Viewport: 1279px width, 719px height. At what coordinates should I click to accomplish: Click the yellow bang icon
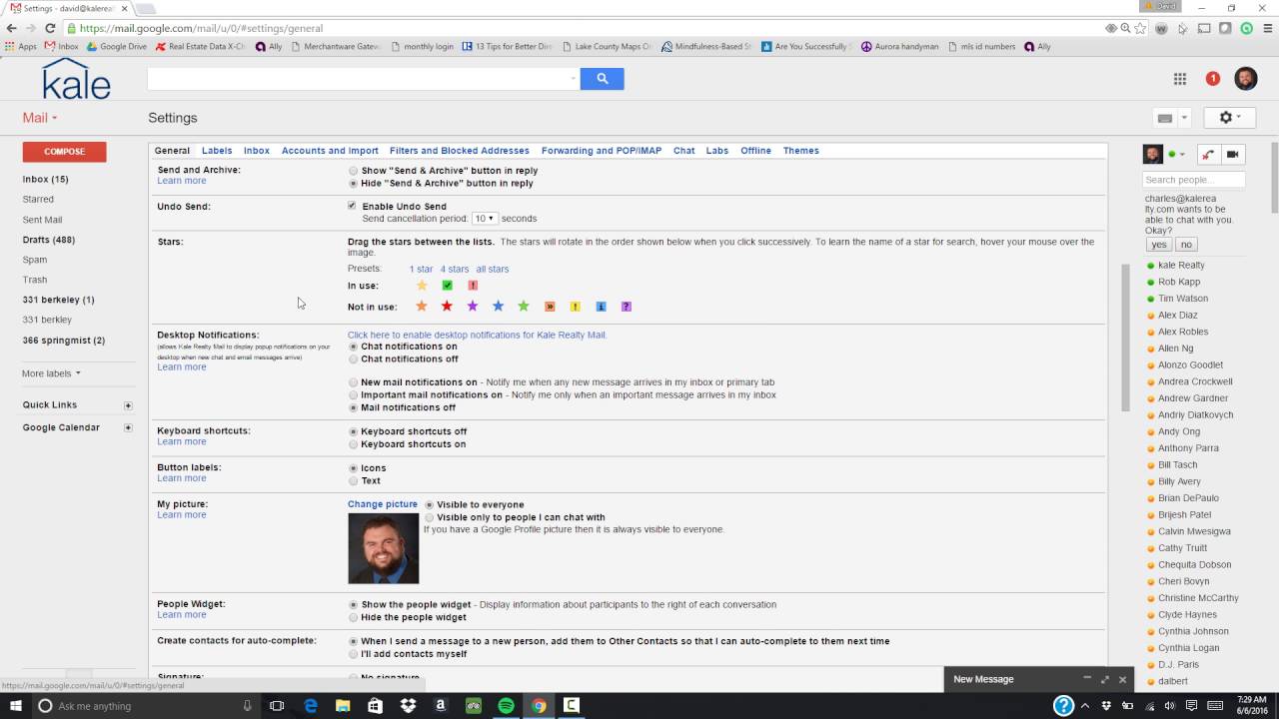pos(575,307)
